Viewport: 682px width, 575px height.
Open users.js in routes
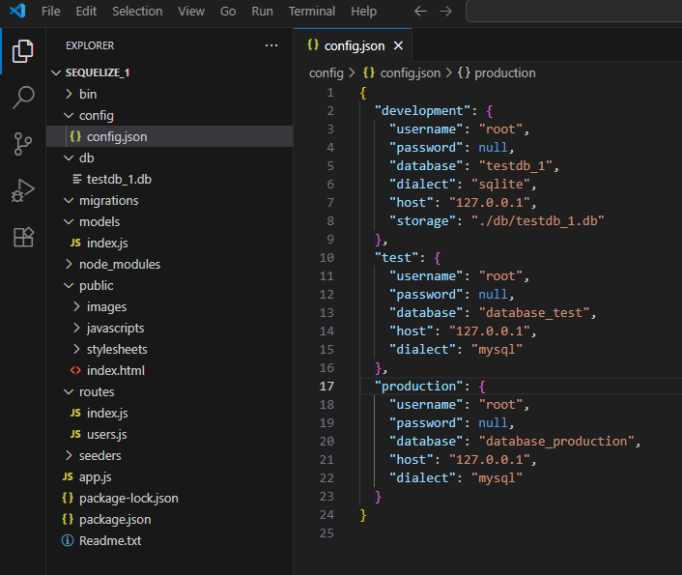170,434
